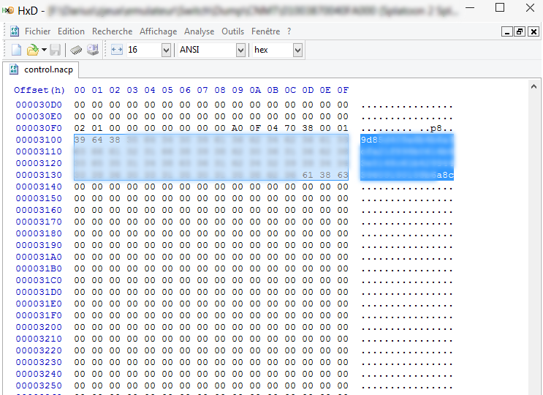Image resolution: width=543 pixels, height=395 pixels.
Task: Open disk via the disk icon
Action: click(x=93, y=50)
